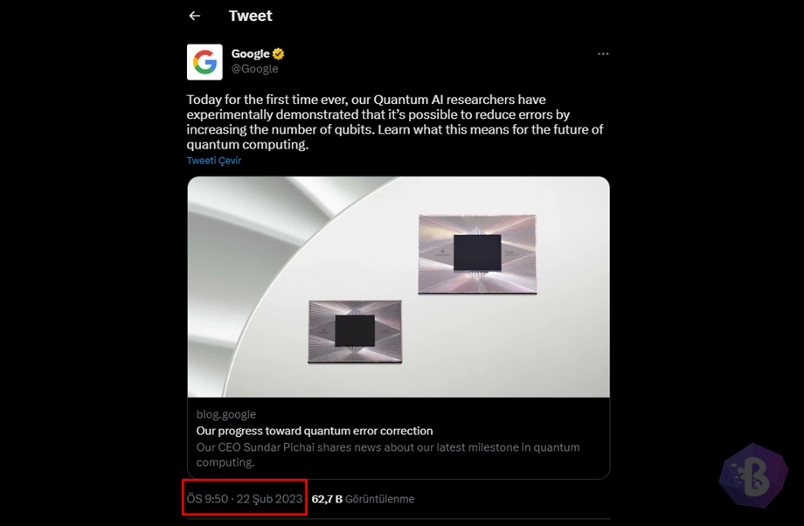Screen dimensions: 804x526
Task: Click the purple B watermark logo
Action: (x=752, y=477)
